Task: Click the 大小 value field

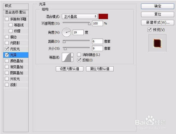Action: pyautogui.click(x=98, y=48)
